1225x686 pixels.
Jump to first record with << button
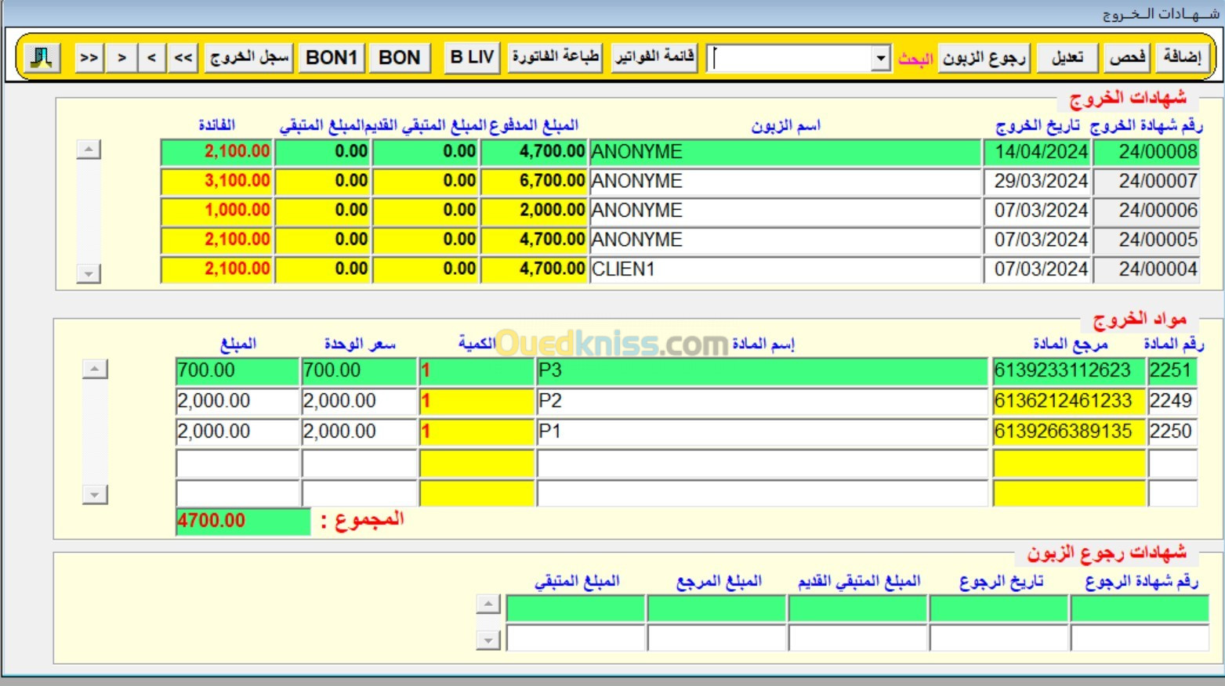point(183,57)
